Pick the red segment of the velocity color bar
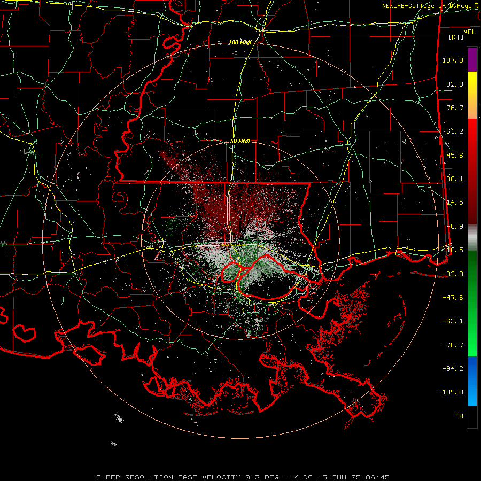This screenshot has height=481, width=481. click(472, 171)
